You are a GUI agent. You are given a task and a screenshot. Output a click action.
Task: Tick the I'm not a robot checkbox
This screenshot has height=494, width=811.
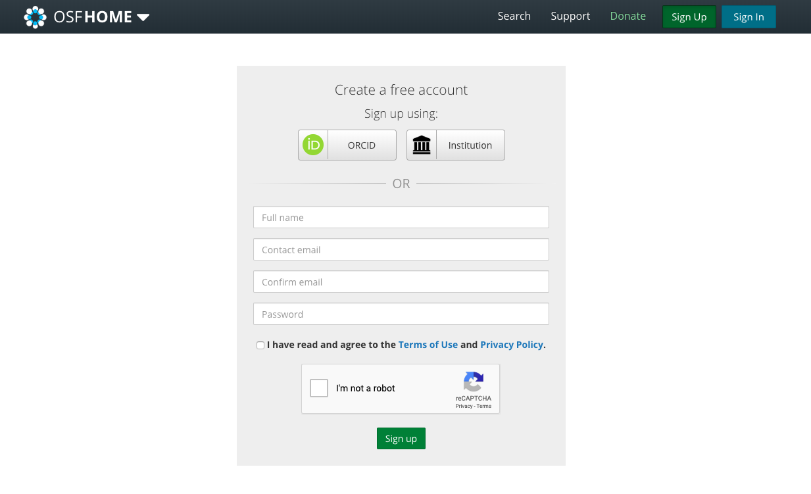click(x=319, y=388)
